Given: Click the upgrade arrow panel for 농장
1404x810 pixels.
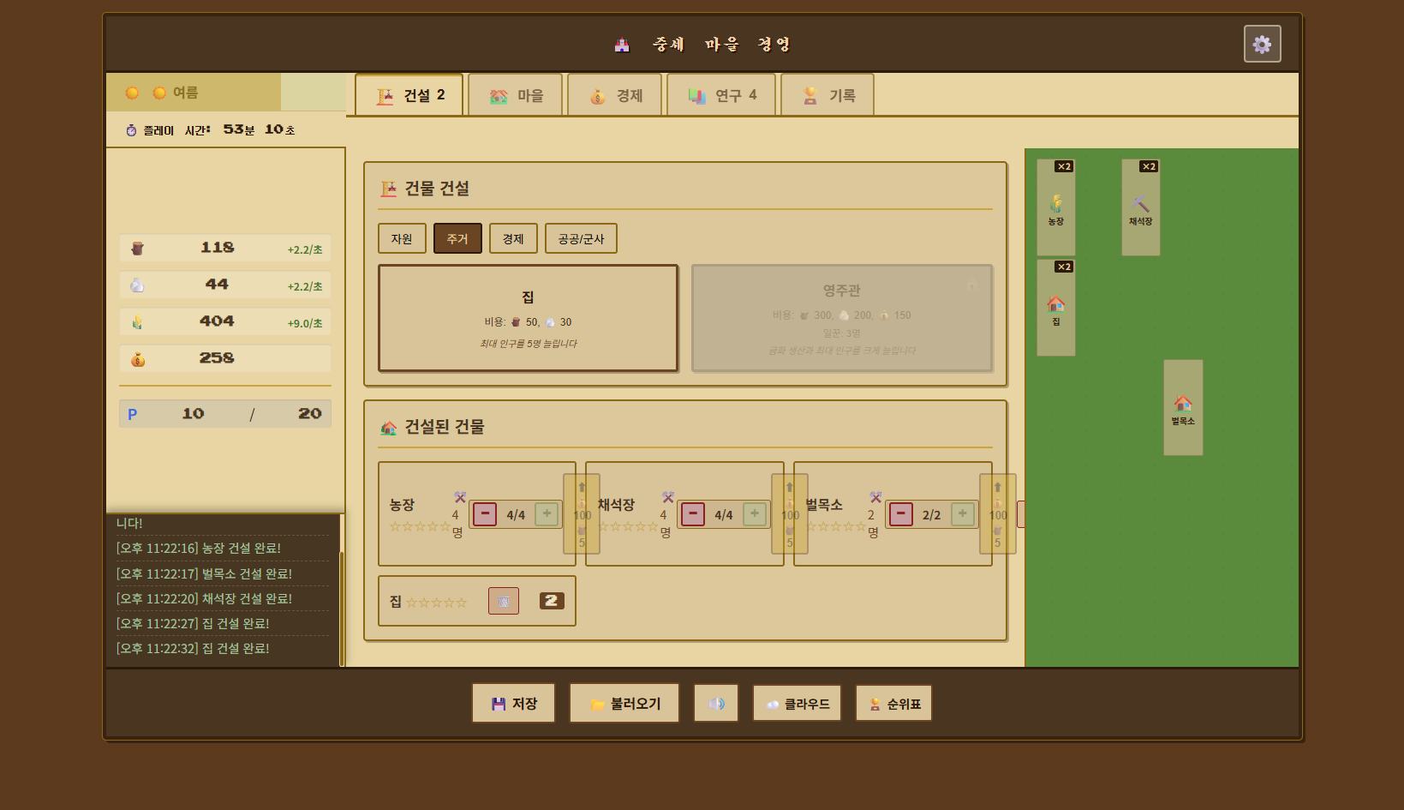Looking at the screenshot, I should (582, 514).
